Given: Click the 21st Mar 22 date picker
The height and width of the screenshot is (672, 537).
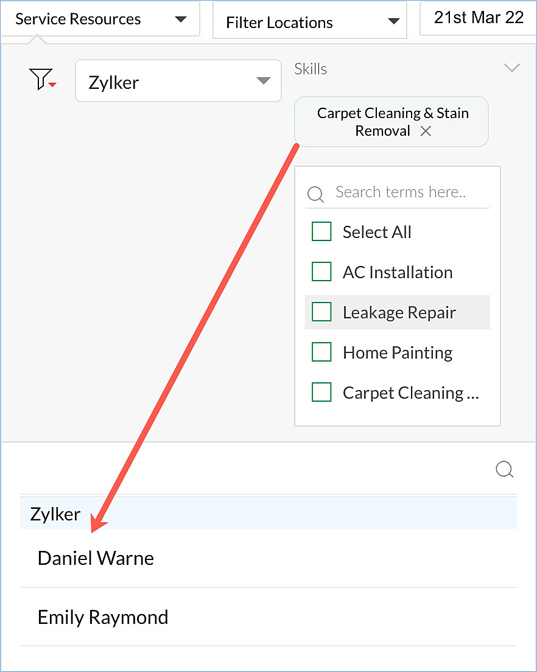Looking at the screenshot, I should [478, 18].
